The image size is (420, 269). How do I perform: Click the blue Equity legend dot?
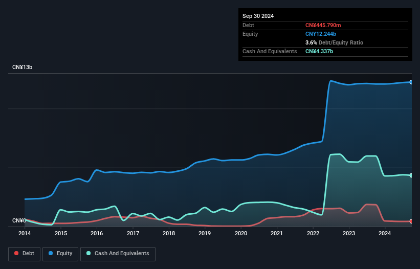pos(51,253)
